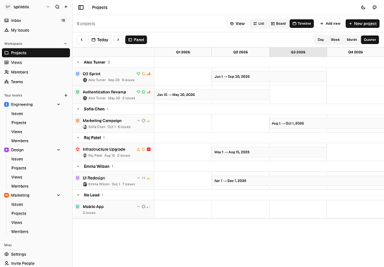Open workspace Teams page
Screen dimensions: 384x267
pos(36,82)
